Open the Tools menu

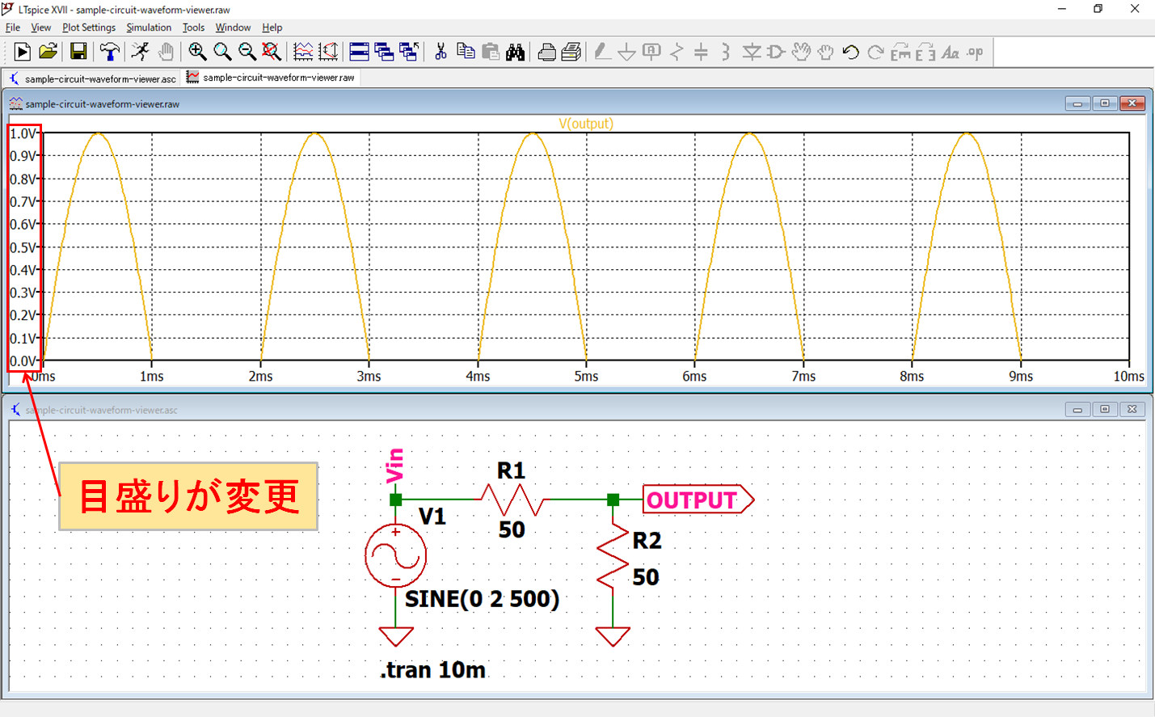pyautogui.click(x=193, y=27)
